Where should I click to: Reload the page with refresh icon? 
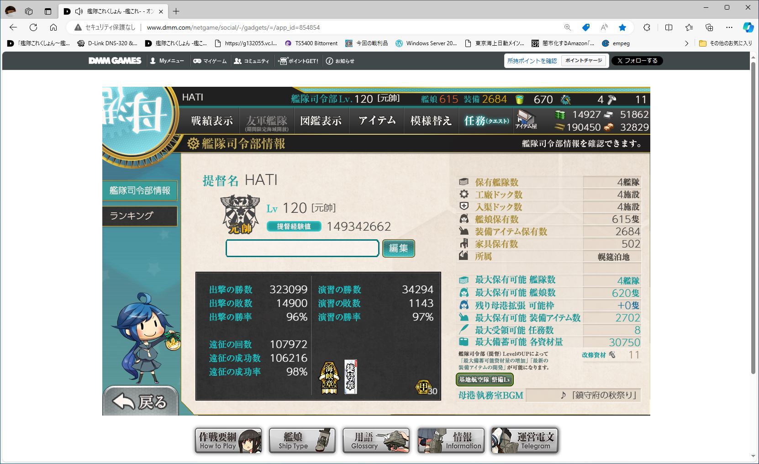coord(33,27)
